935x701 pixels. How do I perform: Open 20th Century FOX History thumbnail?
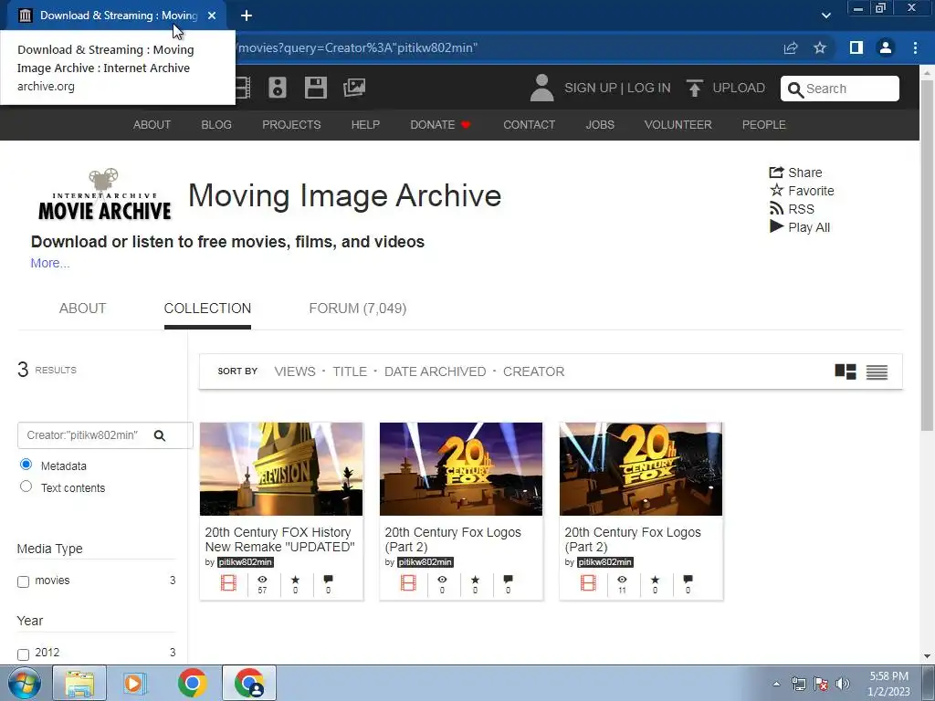(x=281, y=469)
